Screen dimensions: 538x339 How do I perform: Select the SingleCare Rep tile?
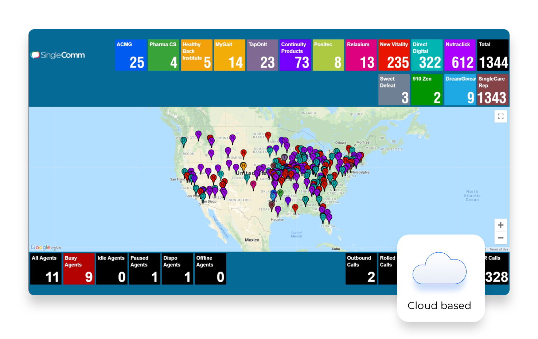(x=492, y=90)
